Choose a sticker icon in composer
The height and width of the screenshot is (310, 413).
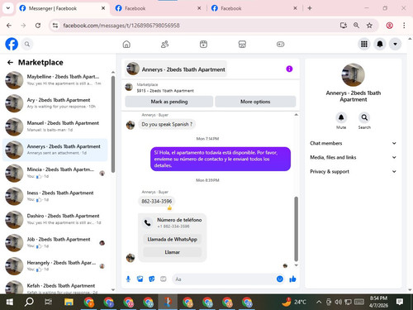tap(152, 279)
